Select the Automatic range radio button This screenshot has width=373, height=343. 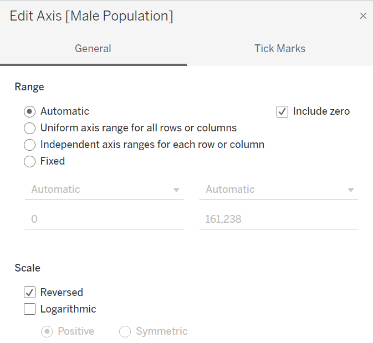point(30,111)
